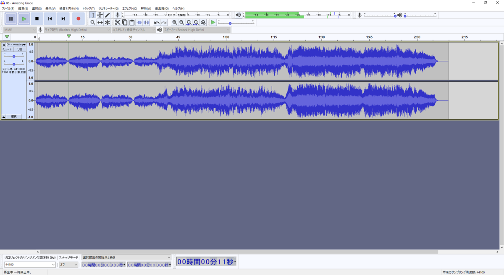Click the Silence audio icon
Viewport: 504px width, 275px height.
(x=146, y=22)
